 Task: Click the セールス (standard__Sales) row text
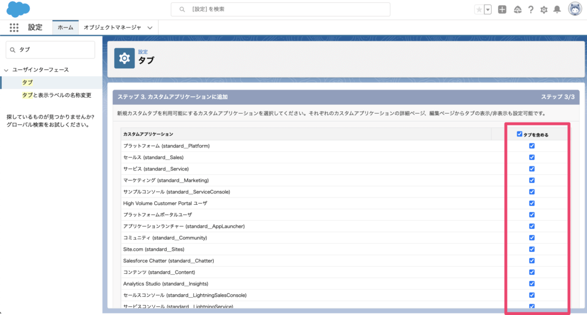pyautogui.click(x=153, y=158)
